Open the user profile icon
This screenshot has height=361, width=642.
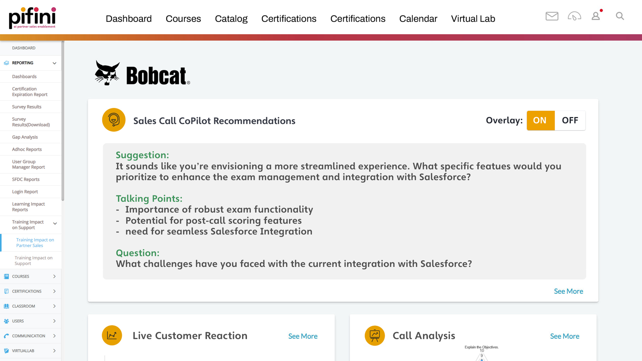(596, 16)
